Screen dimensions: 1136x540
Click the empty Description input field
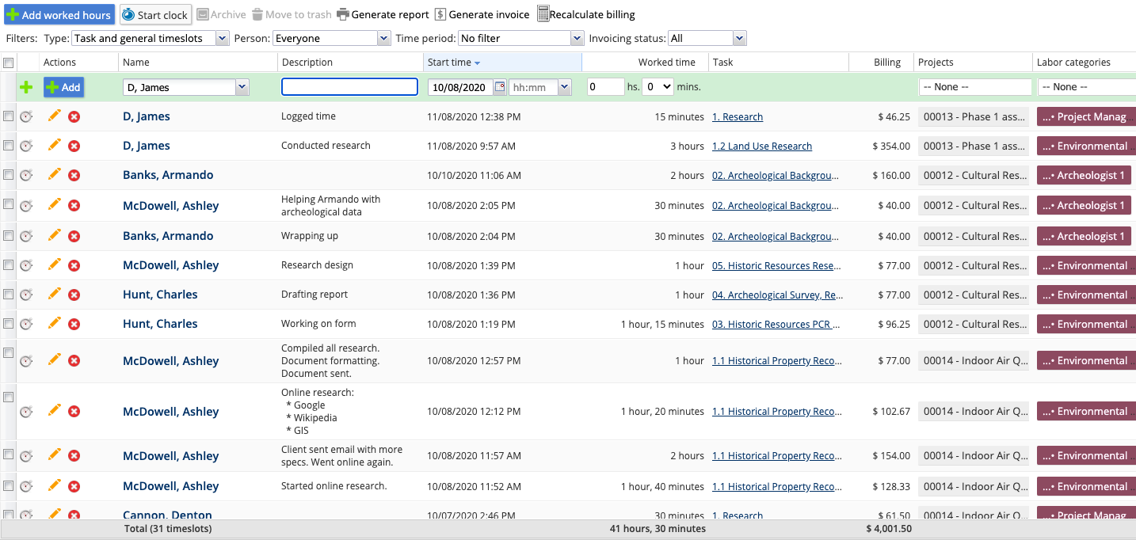349,87
